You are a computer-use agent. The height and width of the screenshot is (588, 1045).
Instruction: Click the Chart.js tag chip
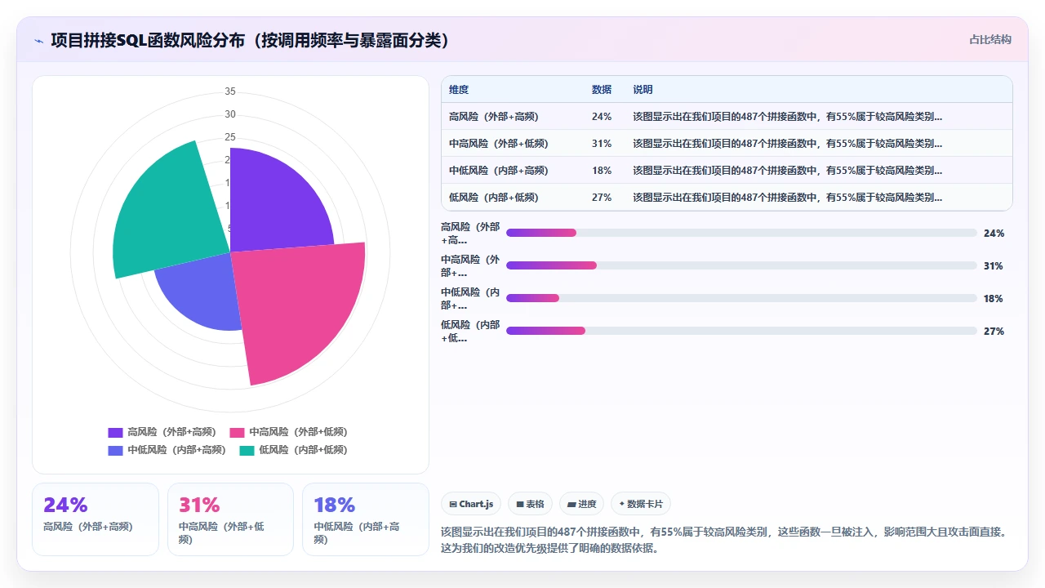[472, 505]
